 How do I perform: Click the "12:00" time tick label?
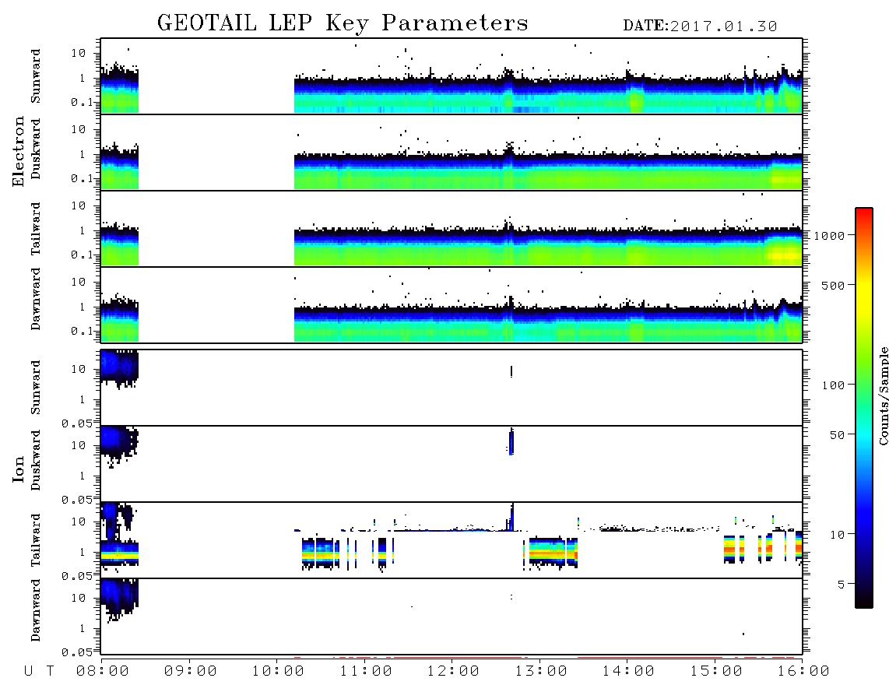pyautogui.click(x=453, y=672)
